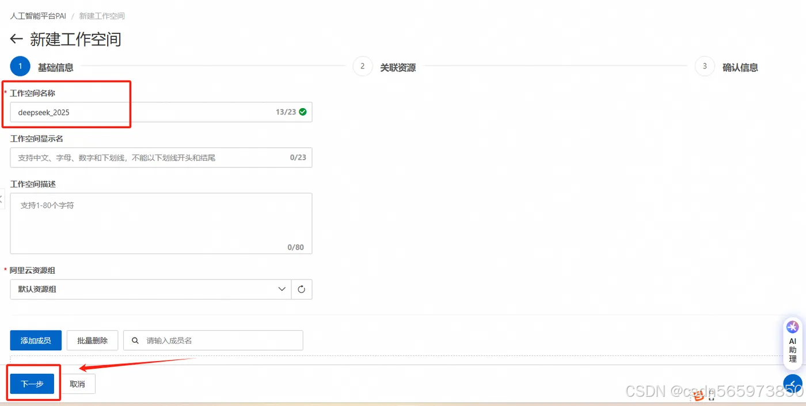806x406 pixels.
Task: Click the 添加成员 button
Action: click(x=36, y=340)
